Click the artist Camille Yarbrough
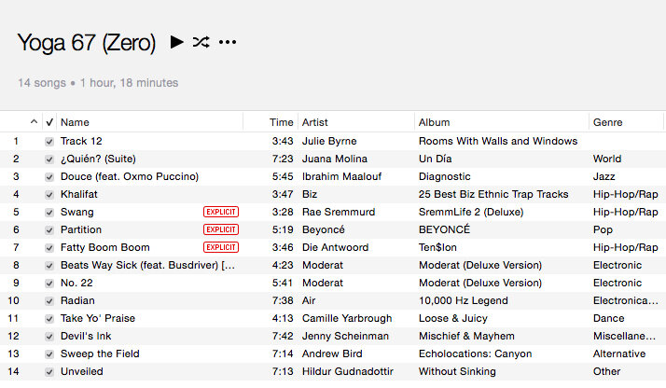This screenshot has height=388, width=666. (x=347, y=318)
